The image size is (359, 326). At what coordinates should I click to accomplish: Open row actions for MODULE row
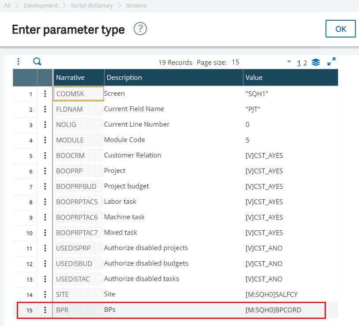pyautogui.click(x=45, y=140)
